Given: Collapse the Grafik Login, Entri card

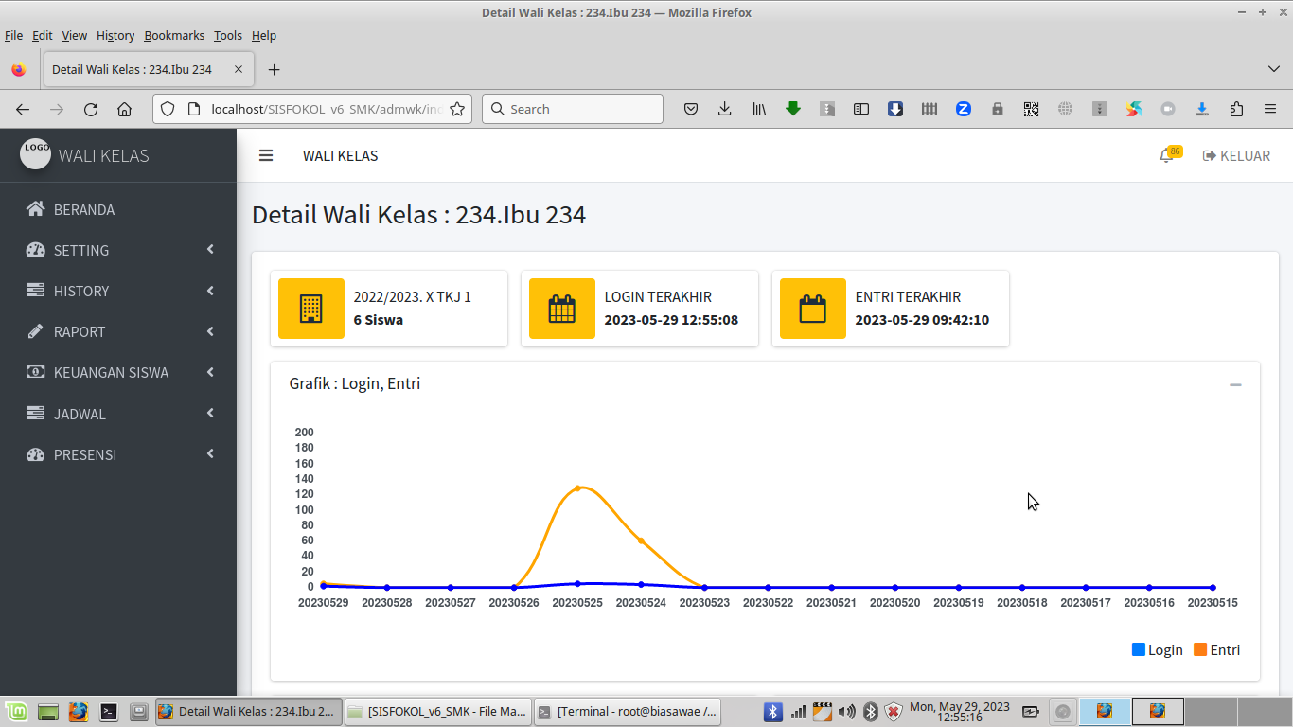Looking at the screenshot, I should coord(1235,384).
